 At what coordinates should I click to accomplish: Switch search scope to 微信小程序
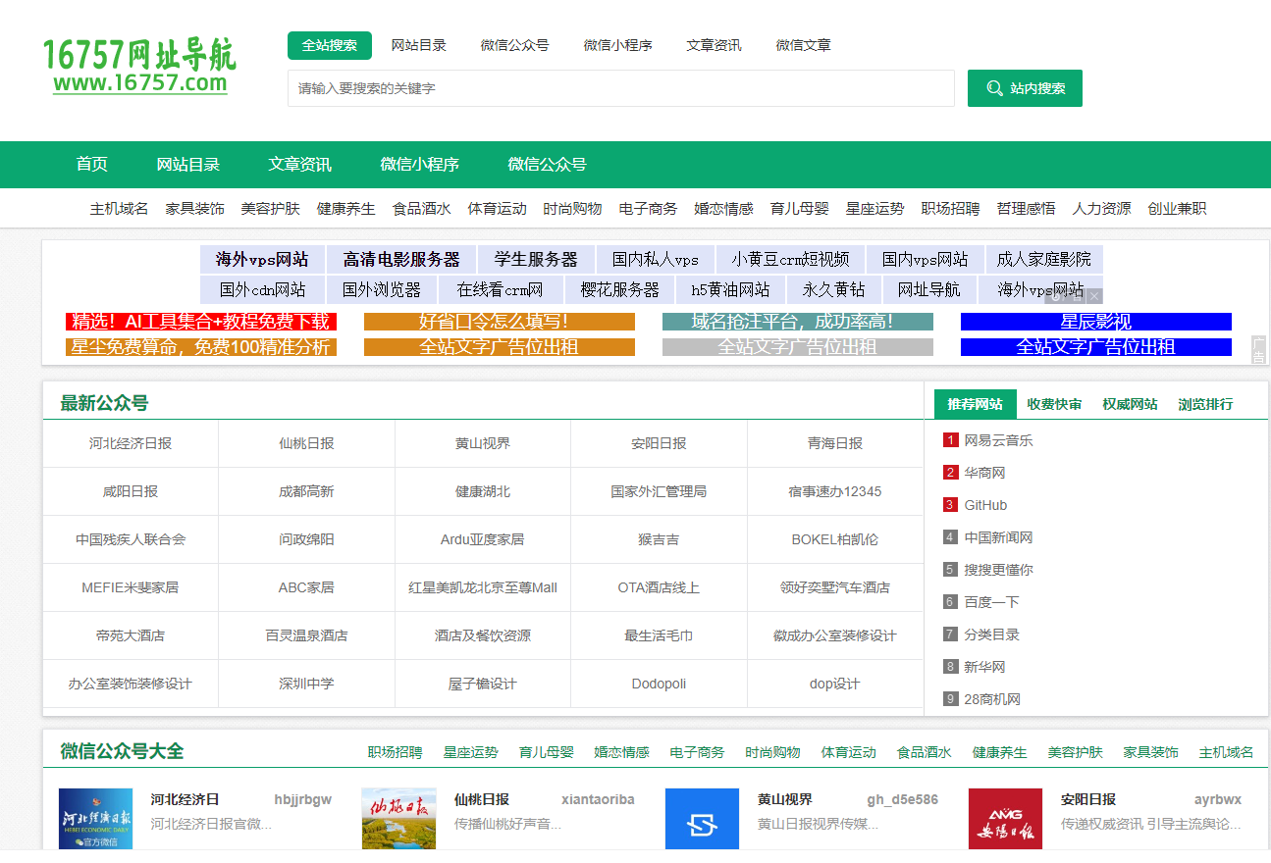click(x=617, y=45)
